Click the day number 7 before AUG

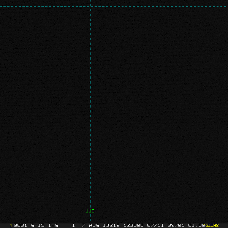click(x=84, y=225)
